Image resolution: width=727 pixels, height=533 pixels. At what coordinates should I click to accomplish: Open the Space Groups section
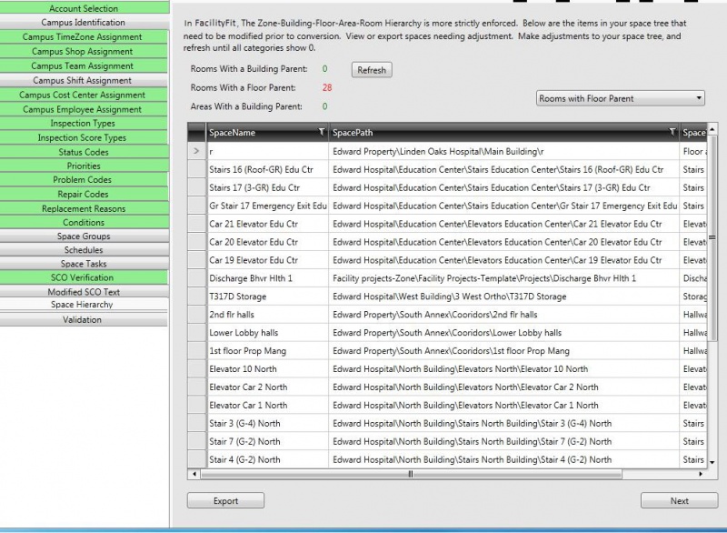tap(84, 236)
